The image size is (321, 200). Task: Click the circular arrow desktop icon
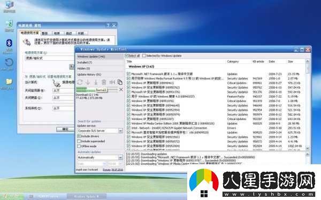[x=9, y=62]
